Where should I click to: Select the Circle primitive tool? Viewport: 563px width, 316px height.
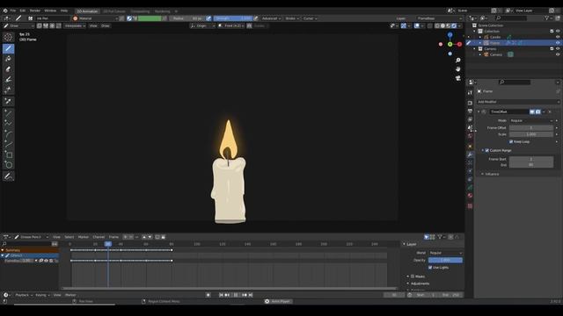(x=8, y=165)
